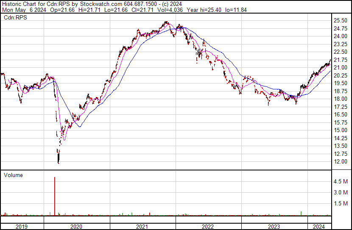The height and width of the screenshot is (230, 352).
Task: Click the 14.25 price axis label
Action: (341, 139)
